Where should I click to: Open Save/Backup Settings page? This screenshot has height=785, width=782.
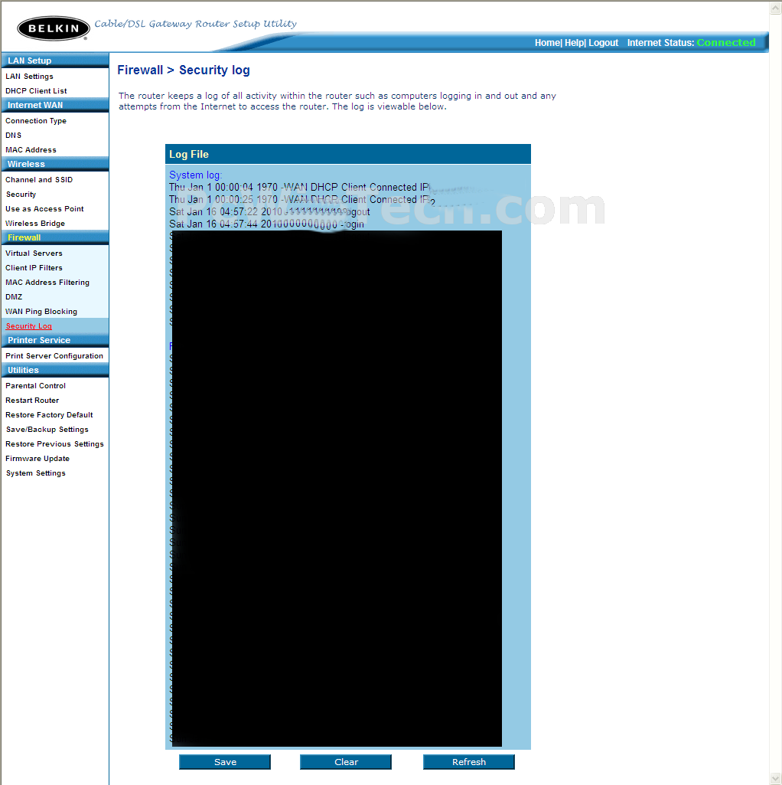pyautogui.click(x=47, y=430)
